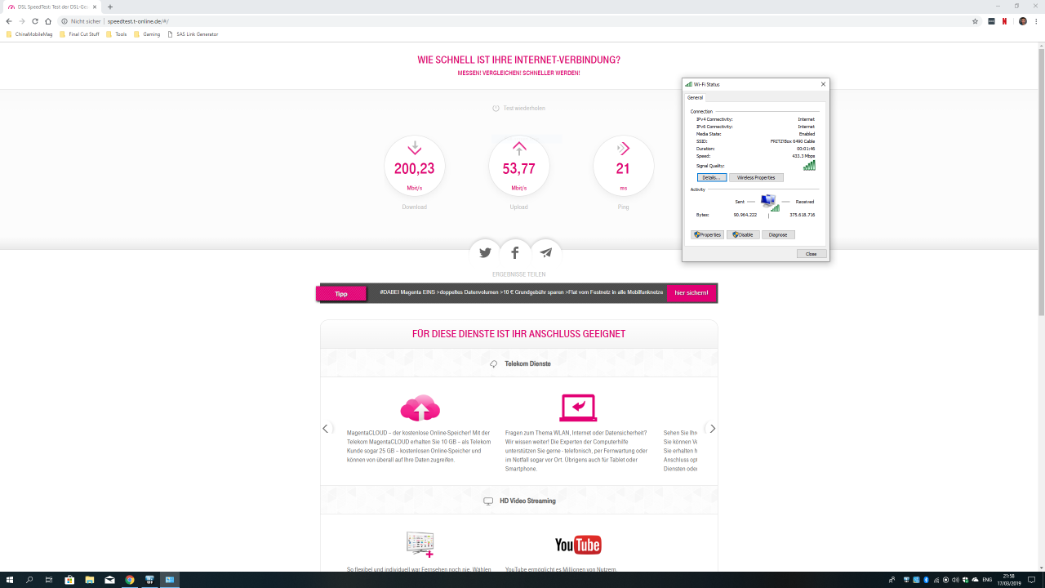Open Task View on the taskbar
Screen dimensions: 1045x588
(49, 580)
